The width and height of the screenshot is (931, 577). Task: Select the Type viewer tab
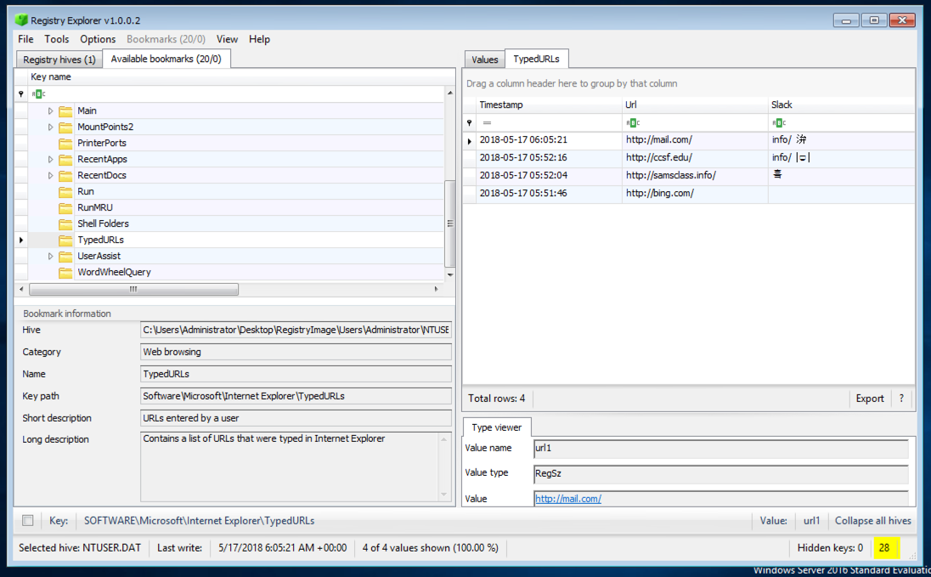click(496, 427)
